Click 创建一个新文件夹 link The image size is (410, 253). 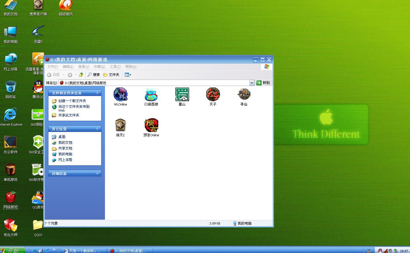coord(72,101)
